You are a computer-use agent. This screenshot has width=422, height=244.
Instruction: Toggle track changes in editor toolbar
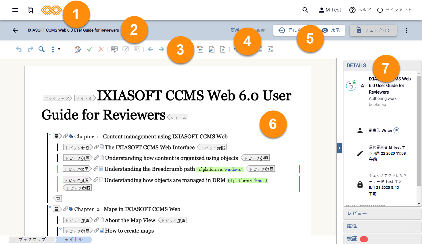tap(78, 49)
